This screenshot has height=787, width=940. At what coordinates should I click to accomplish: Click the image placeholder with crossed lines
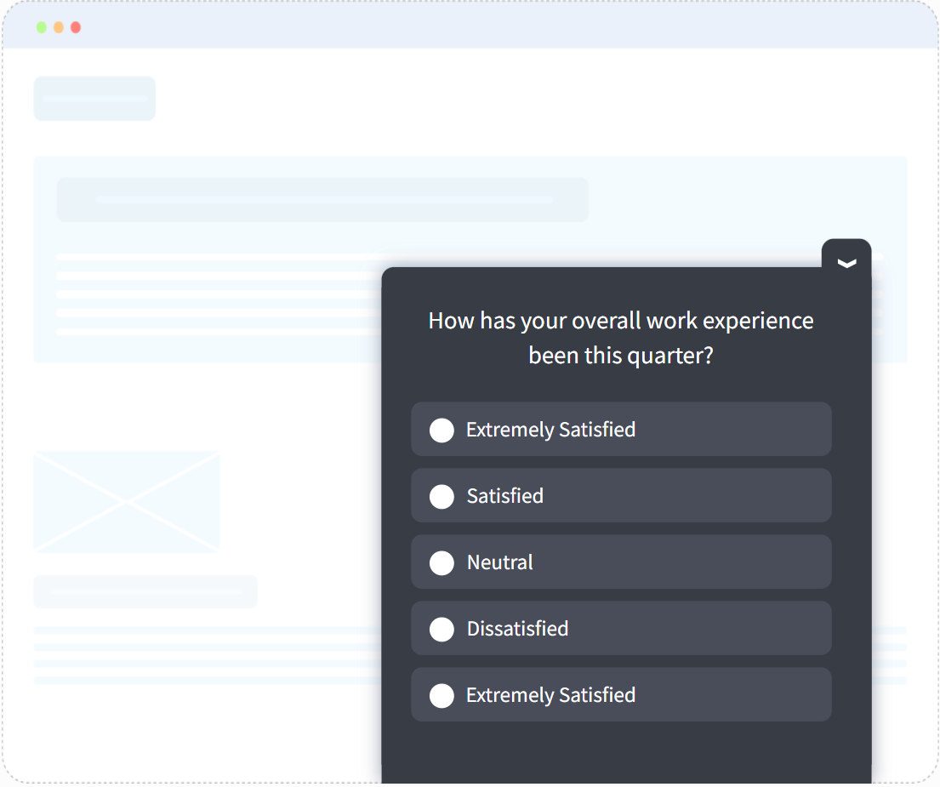(126, 502)
